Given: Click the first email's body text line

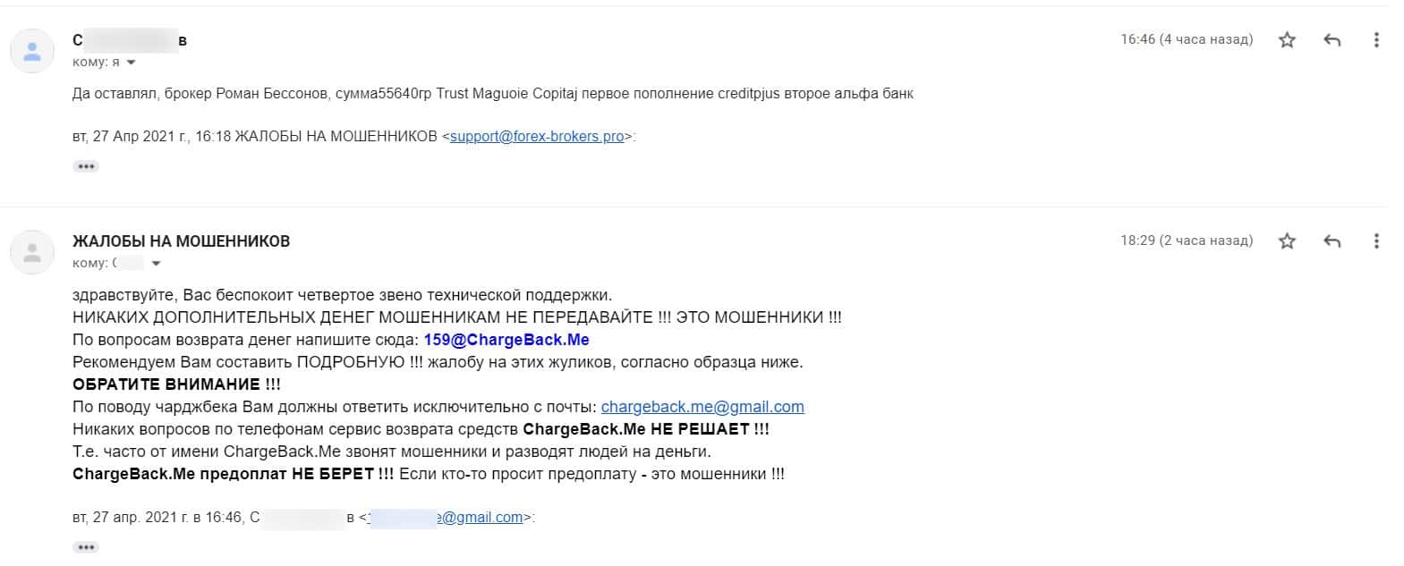Looking at the screenshot, I should coord(493,94).
